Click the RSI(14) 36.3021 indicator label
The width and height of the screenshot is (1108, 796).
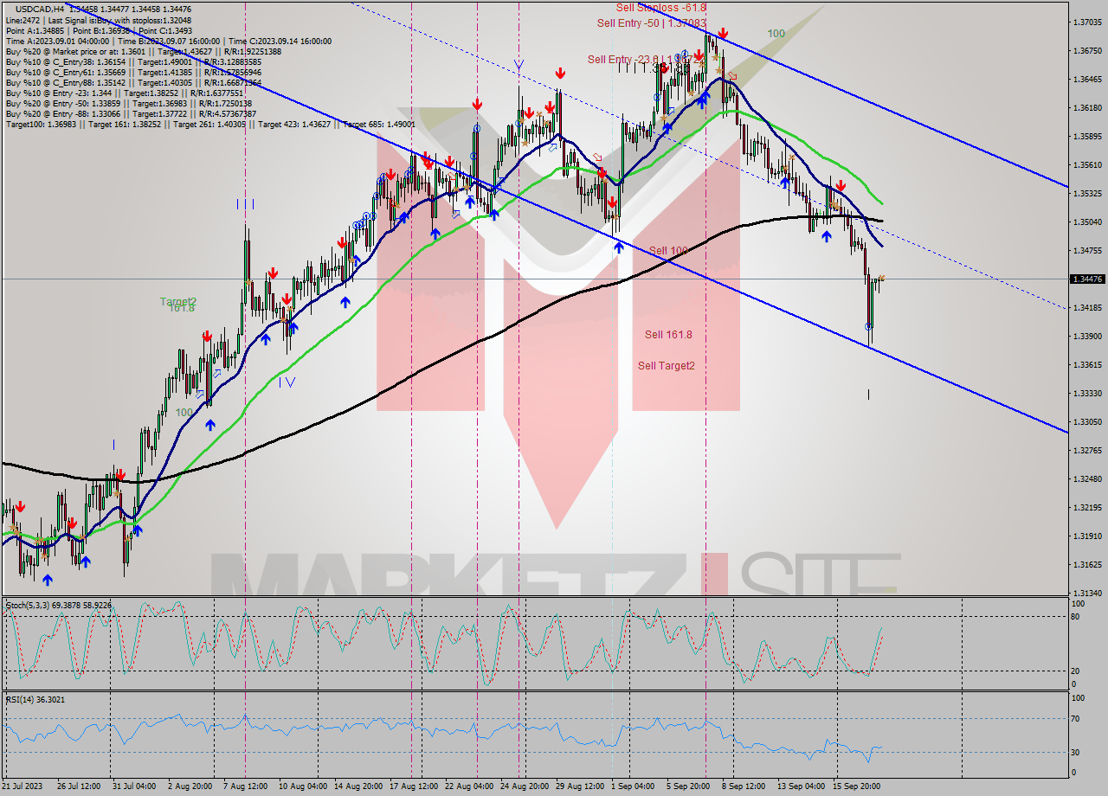[35, 699]
